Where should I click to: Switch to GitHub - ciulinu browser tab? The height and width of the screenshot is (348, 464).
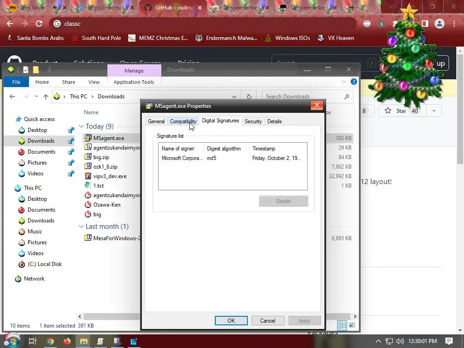(174, 8)
